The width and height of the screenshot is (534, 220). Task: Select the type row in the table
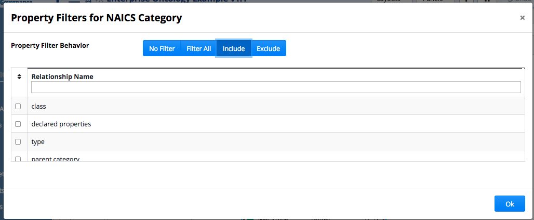(38, 141)
